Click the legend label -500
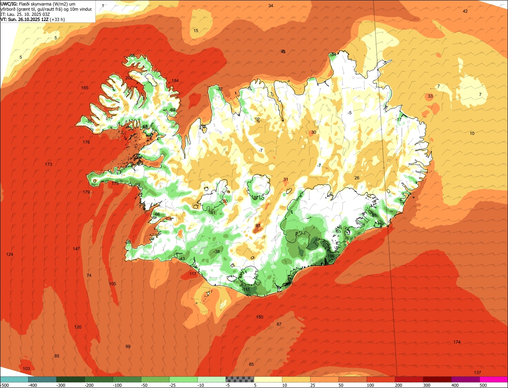Image resolution: width=508 pixels, height=388 pixels. pos(5,385)
